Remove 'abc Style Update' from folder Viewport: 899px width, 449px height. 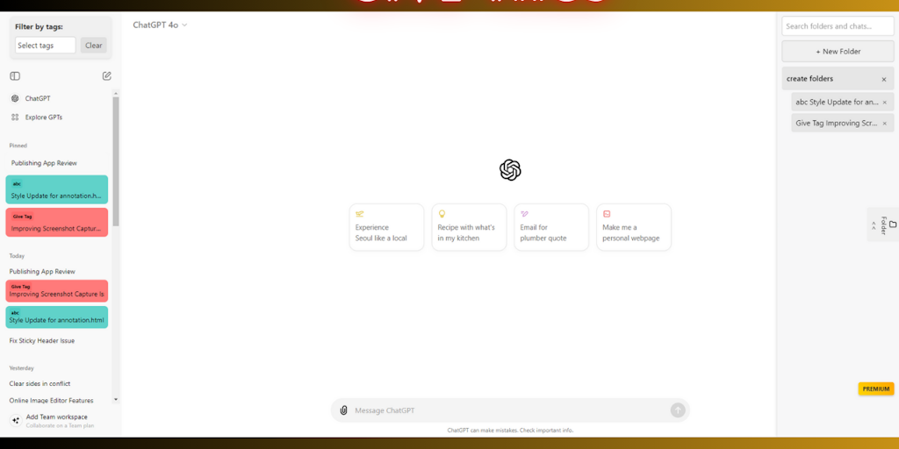884,103
